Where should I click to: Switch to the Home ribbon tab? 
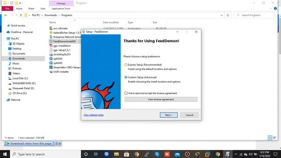(19, 9)
